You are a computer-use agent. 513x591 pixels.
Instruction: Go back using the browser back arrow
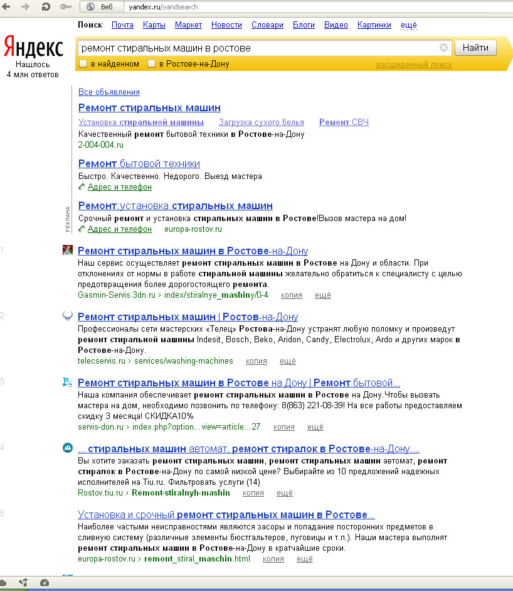(x=6, y=6)
